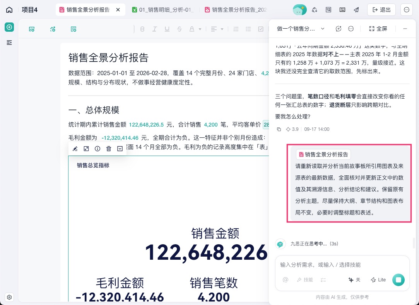The image size is (419, 305).
Task: Open the settings gear at bottom-left
Action: pyautogui.click(x=9, y=297)
